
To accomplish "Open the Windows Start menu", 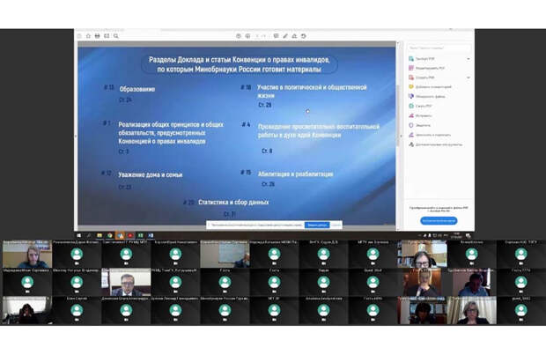I will 79,236.
